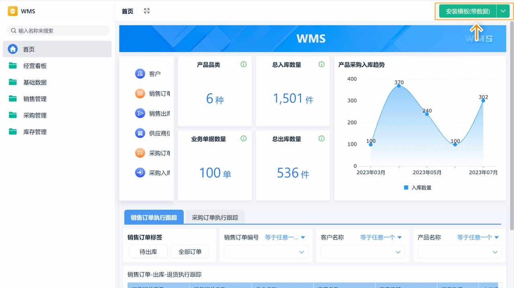Open the 销售订单编号 condition dropdown
The height and width of the screenshot is (288, 514).
coord(284,237)
